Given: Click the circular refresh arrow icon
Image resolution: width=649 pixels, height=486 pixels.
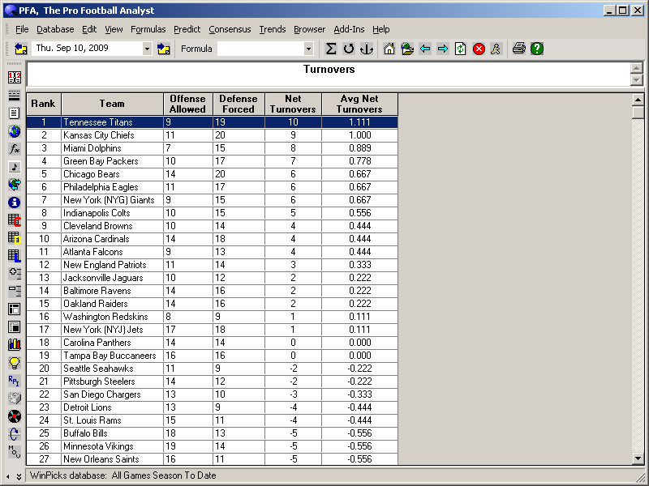Looking at the screenshot, I should coord(349,49).
